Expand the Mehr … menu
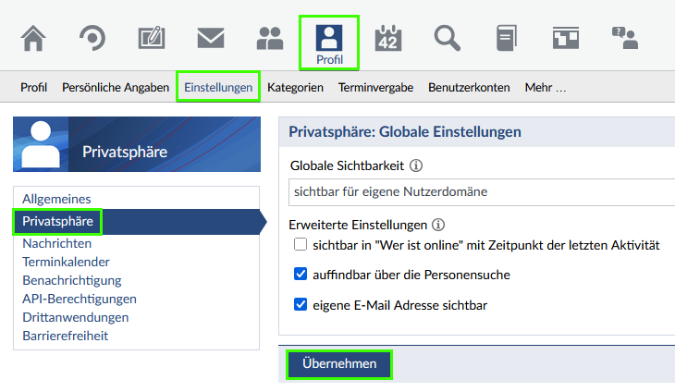 pos(545,88)
